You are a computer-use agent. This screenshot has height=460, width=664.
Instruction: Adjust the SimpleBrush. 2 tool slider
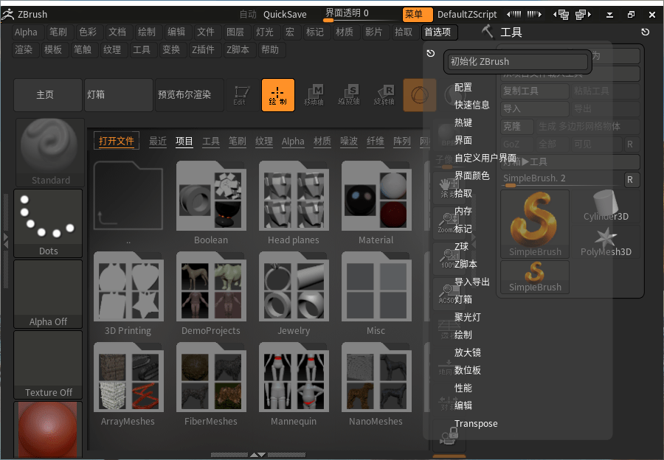tap(561, 179)
